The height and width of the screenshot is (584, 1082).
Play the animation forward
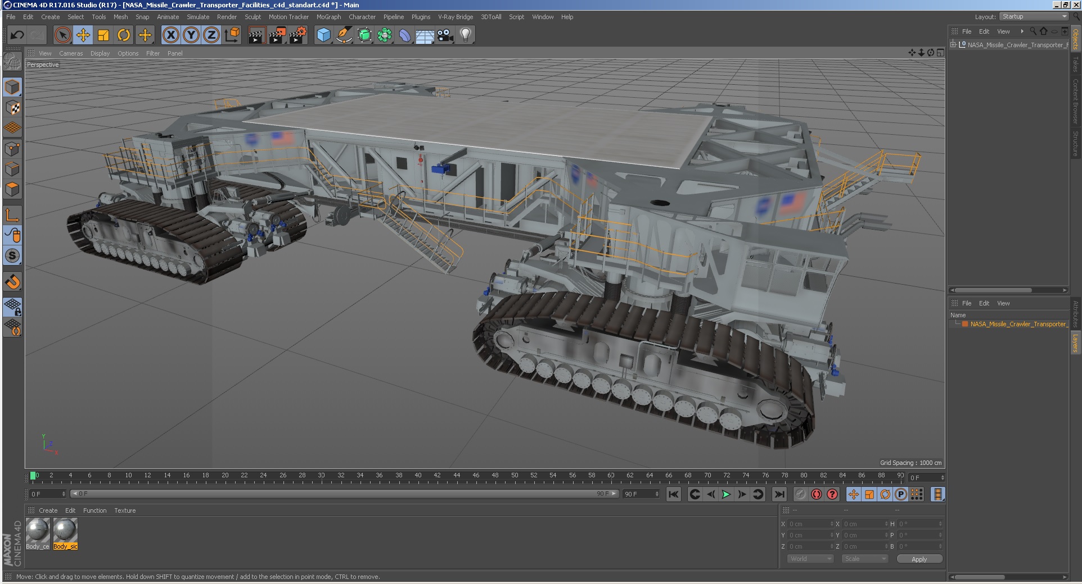point(726,494)
